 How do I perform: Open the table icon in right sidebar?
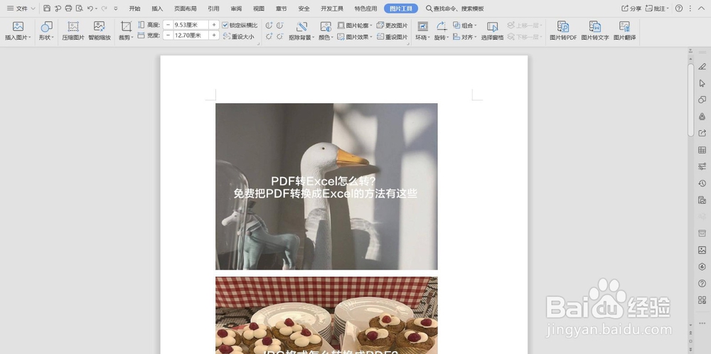click(702, 150)
